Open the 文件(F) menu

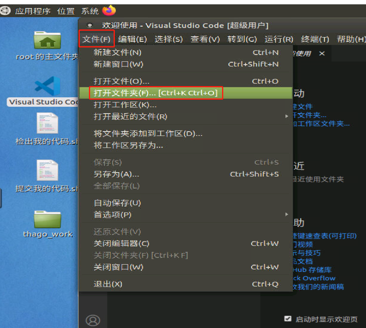point(96,39)
